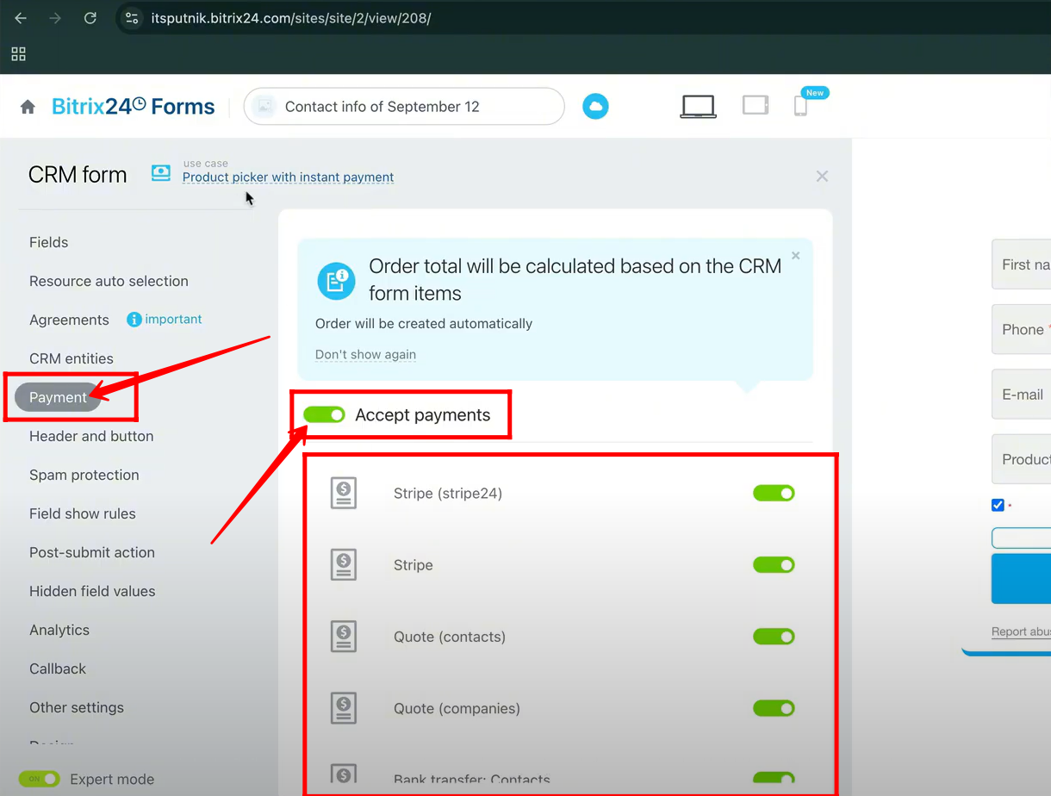Open Spam protection settings
The width and height of the screenshot is (1051, 796).
click(x=84, y=475)
